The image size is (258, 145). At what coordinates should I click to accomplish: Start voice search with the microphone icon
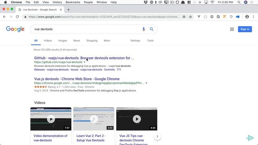point(144,29)
